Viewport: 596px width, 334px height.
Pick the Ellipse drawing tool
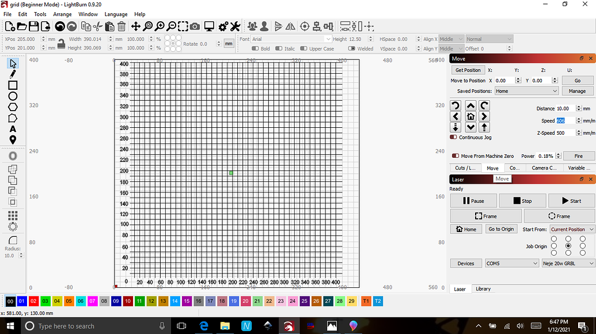click(13, 96)
